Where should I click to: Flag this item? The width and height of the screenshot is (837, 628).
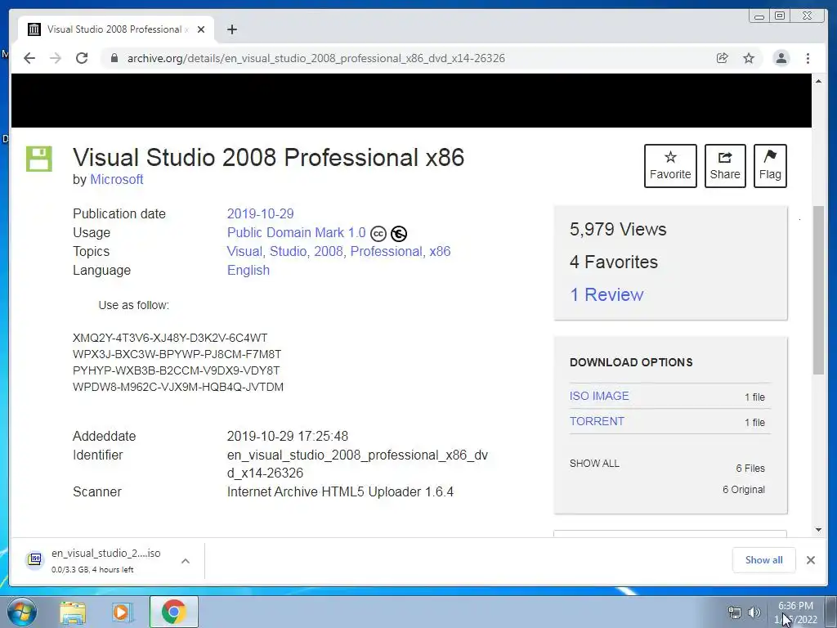770,165
